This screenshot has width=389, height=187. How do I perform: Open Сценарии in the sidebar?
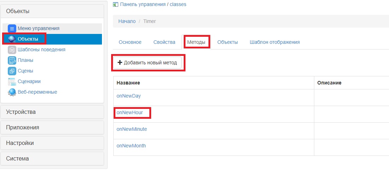click(29, 81)
